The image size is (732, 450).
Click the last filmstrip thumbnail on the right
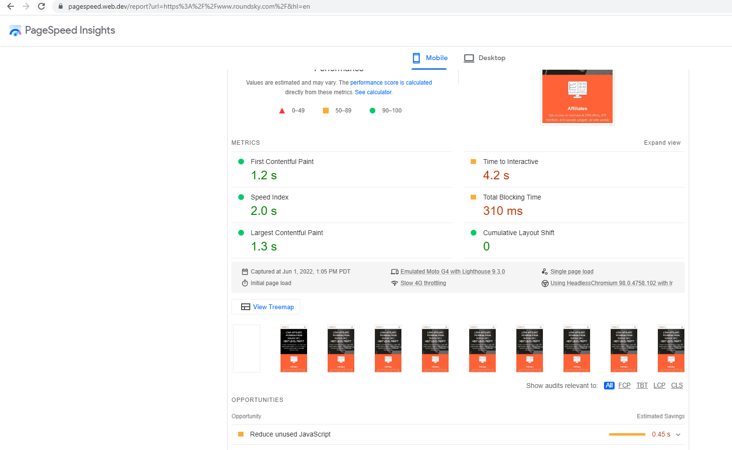pos(671,349)
